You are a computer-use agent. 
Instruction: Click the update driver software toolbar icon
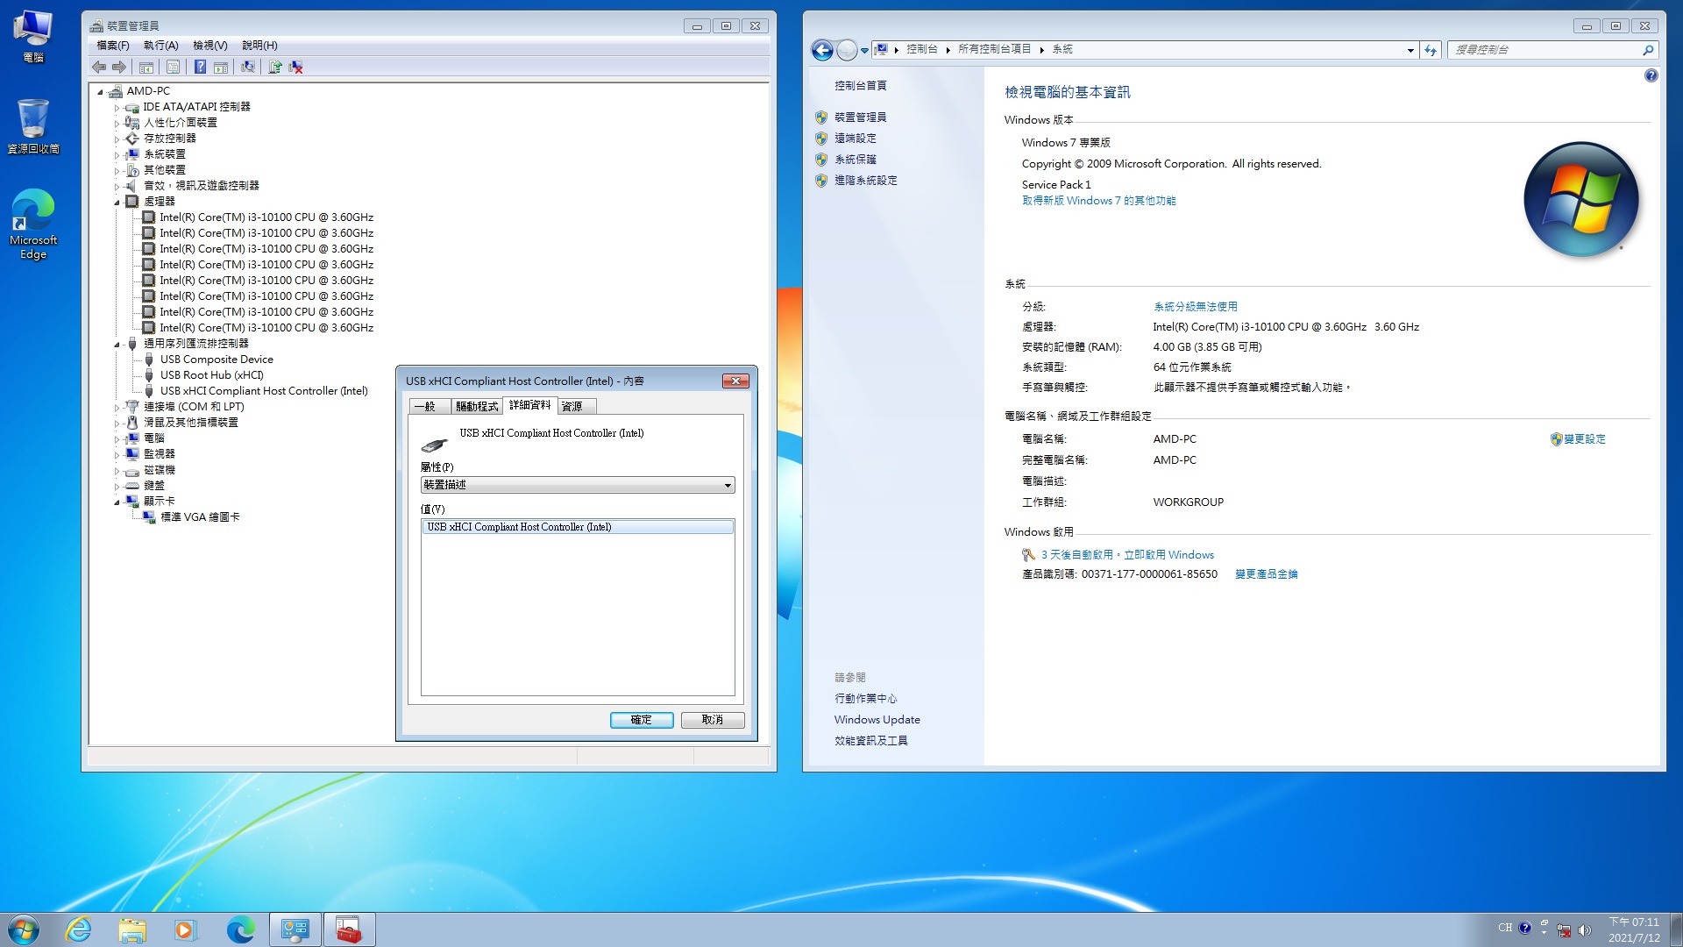click(x=275, y=67)
